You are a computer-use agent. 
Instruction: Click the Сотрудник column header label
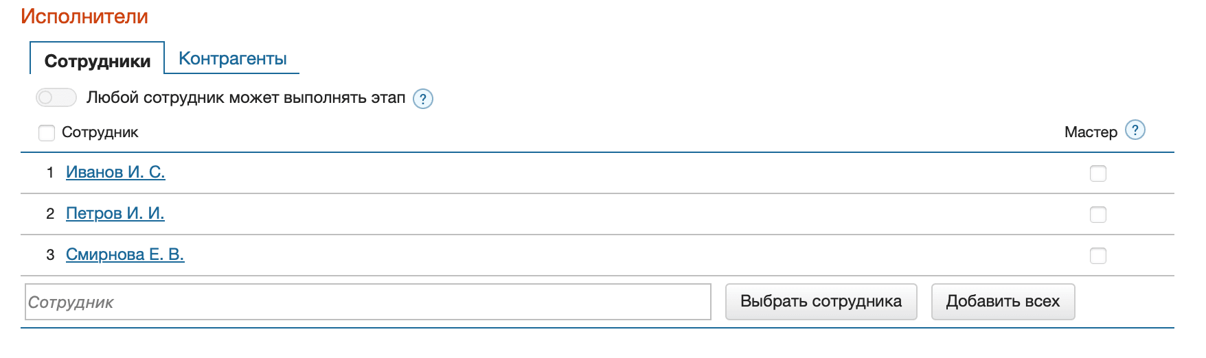tap(100, 132)
